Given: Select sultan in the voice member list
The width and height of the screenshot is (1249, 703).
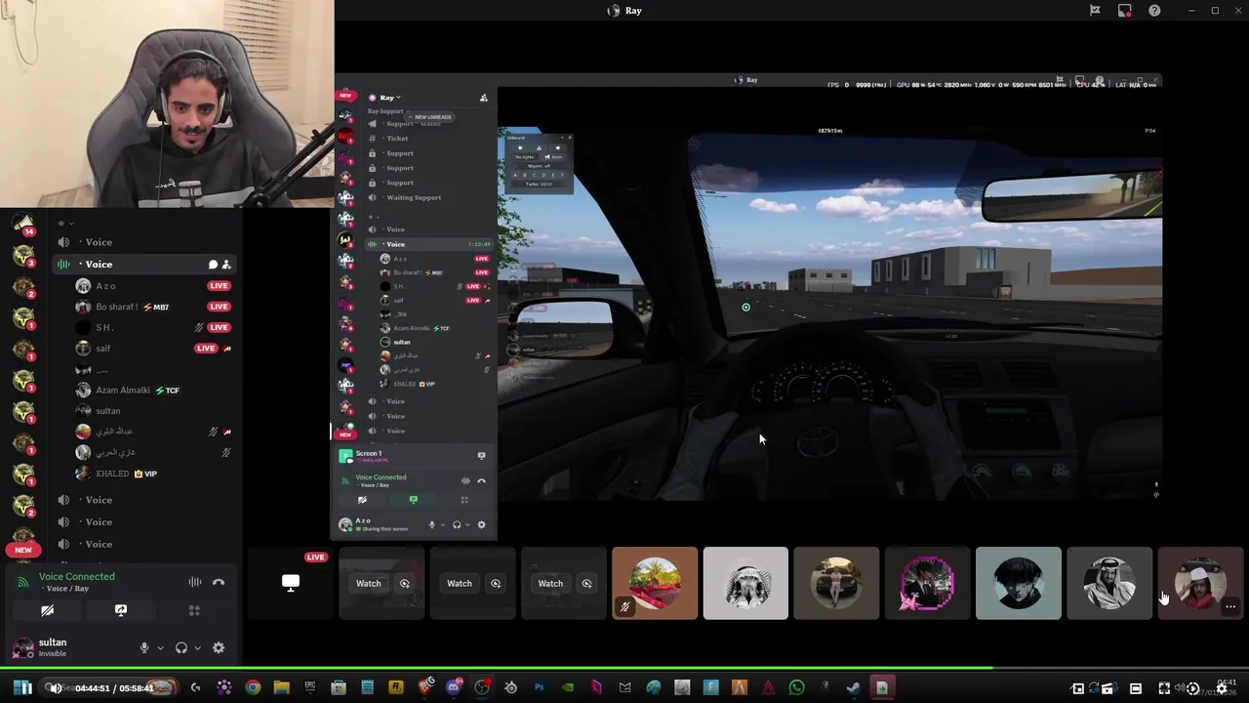Looking at the screenshot, I should point(155,411).
